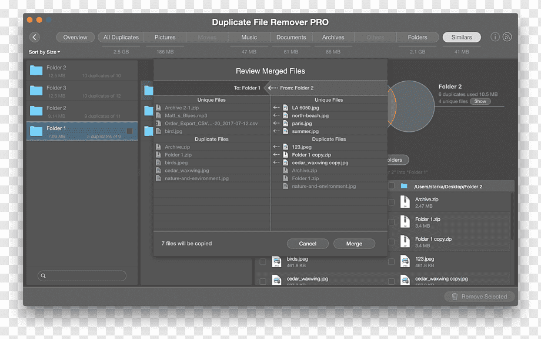Open the Music tab
Screen dimensions: 541x339
249,37
